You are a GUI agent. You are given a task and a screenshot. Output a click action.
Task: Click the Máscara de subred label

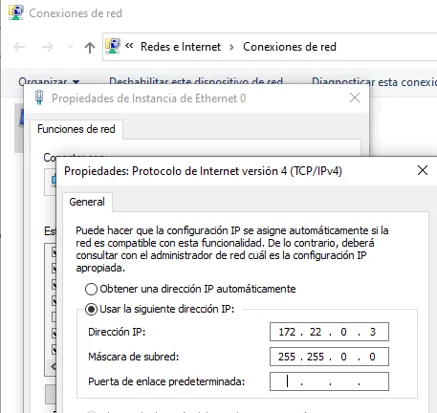click(x=134, y=357)
